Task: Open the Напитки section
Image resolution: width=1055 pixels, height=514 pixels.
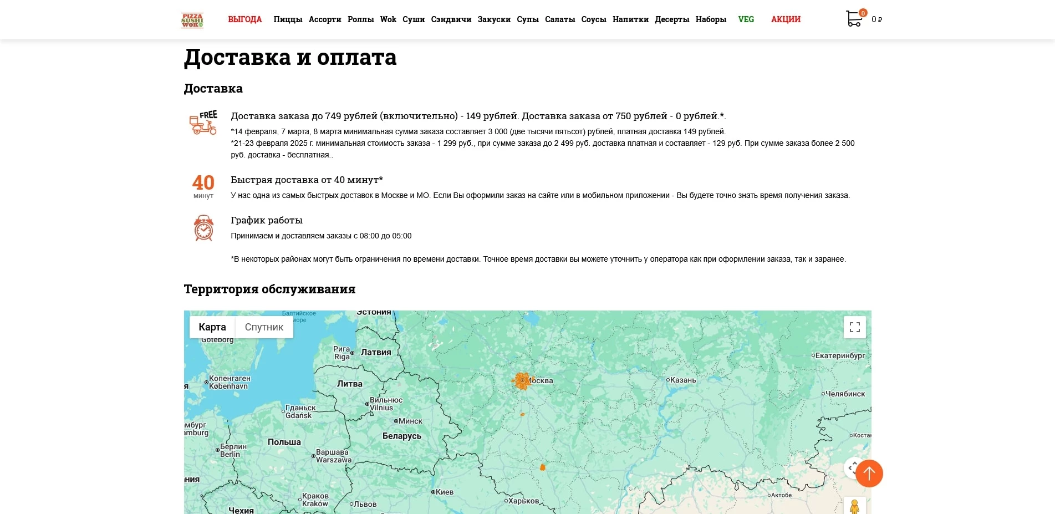Action: [630, 19]
